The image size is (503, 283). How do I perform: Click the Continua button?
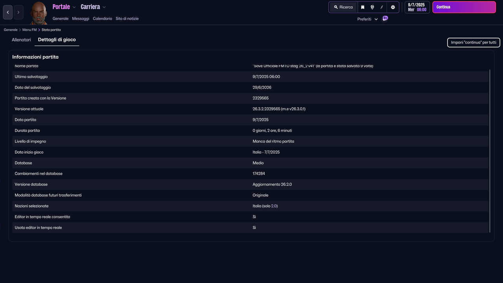click(464, 7)
